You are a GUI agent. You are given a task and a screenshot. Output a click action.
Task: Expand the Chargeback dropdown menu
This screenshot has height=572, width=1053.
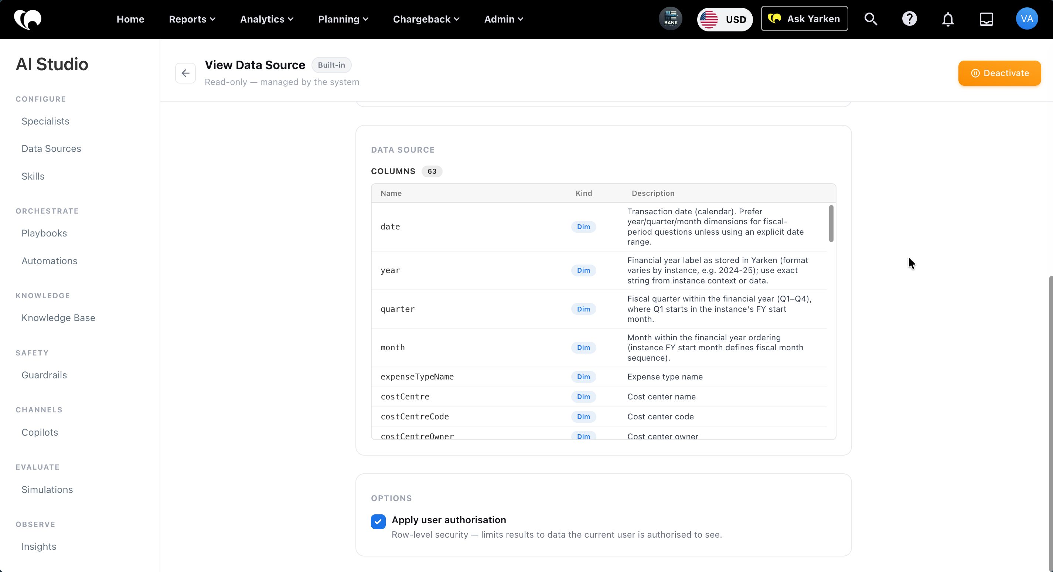(x=426, y=19)
